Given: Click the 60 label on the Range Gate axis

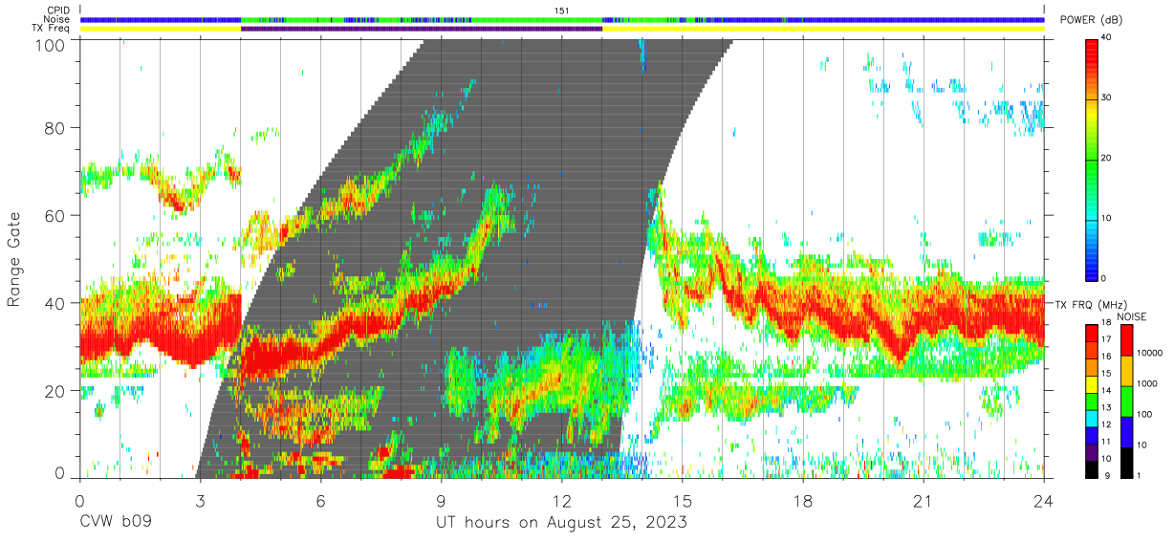Looking at the screenshot, I should pyautogui.click(x=54, y=216).
